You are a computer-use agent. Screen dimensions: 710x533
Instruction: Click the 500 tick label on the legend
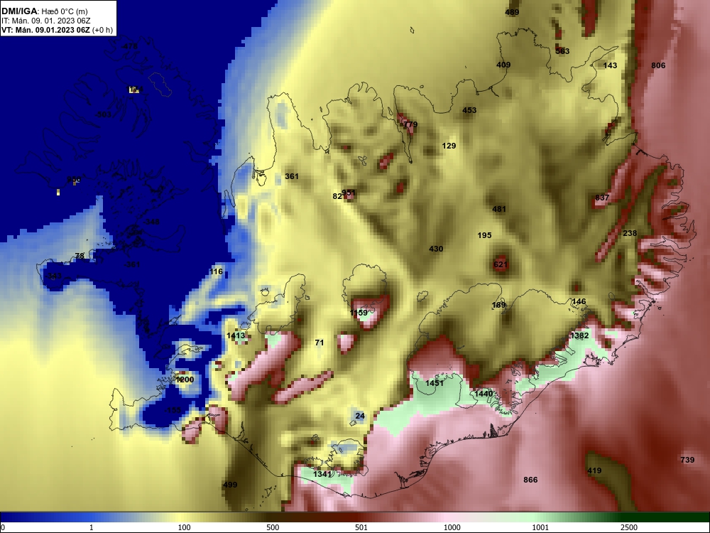[273, 527]
